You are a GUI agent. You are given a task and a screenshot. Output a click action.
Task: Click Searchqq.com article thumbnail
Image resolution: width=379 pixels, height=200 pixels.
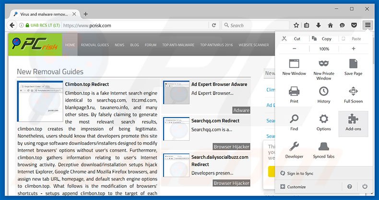[176, 129]
